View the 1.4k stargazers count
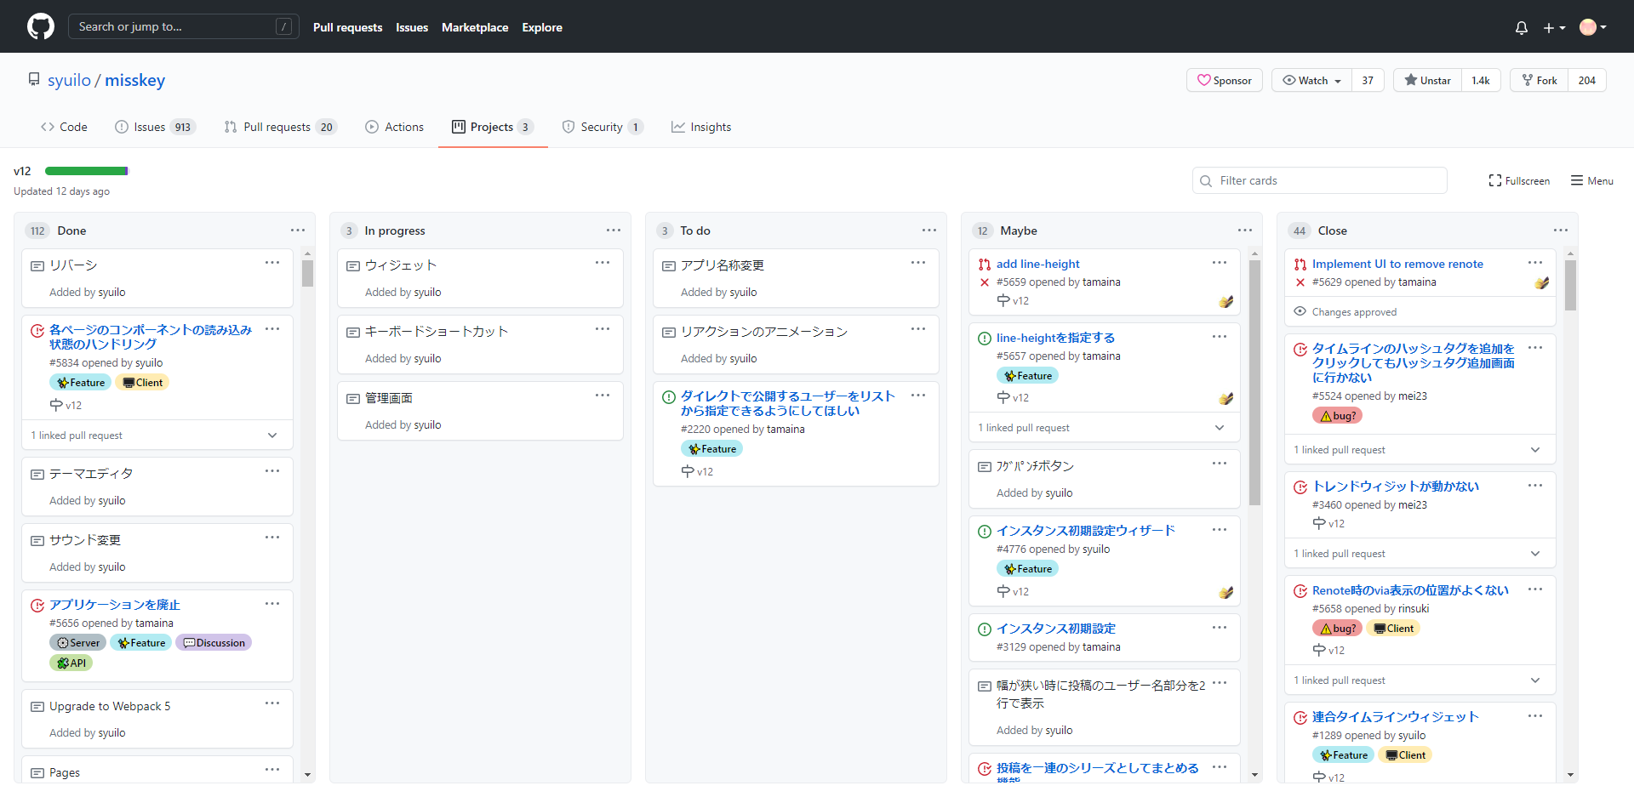1634x797 pixels. pyautogui.click(x=1481, y=80)
